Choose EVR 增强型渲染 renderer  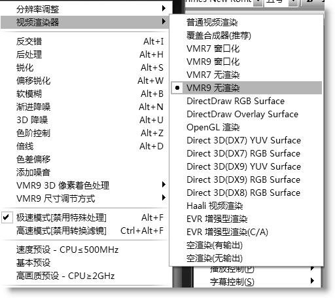pyautogui.click(x=247, y=219)
